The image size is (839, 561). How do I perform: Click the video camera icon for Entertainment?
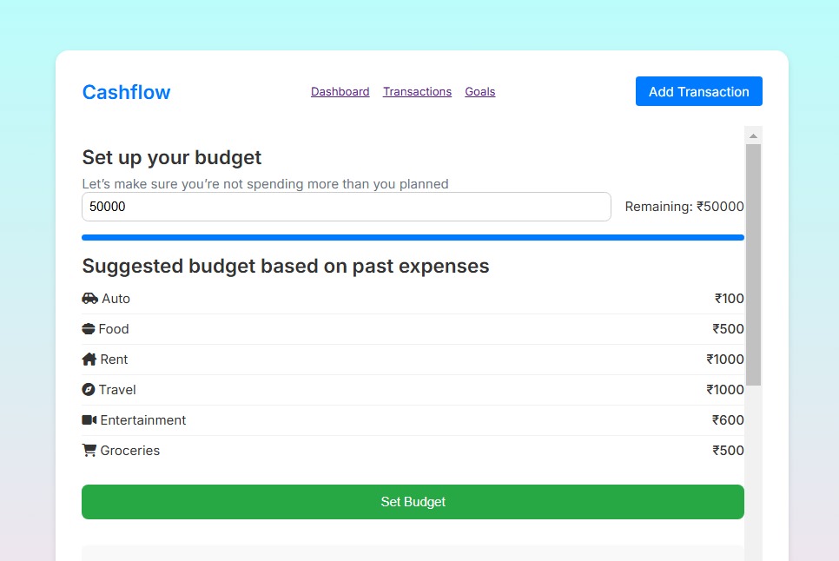89,420
